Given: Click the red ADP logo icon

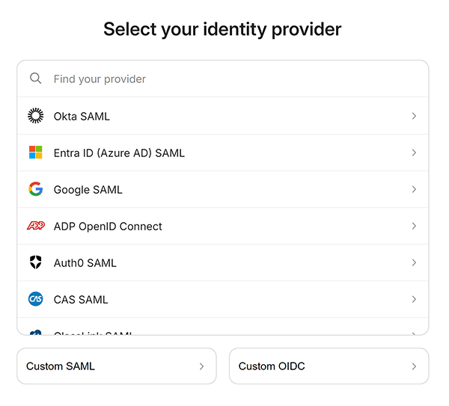Looking at the screenshot, I should pyautogui.click(x=36, y=226).
